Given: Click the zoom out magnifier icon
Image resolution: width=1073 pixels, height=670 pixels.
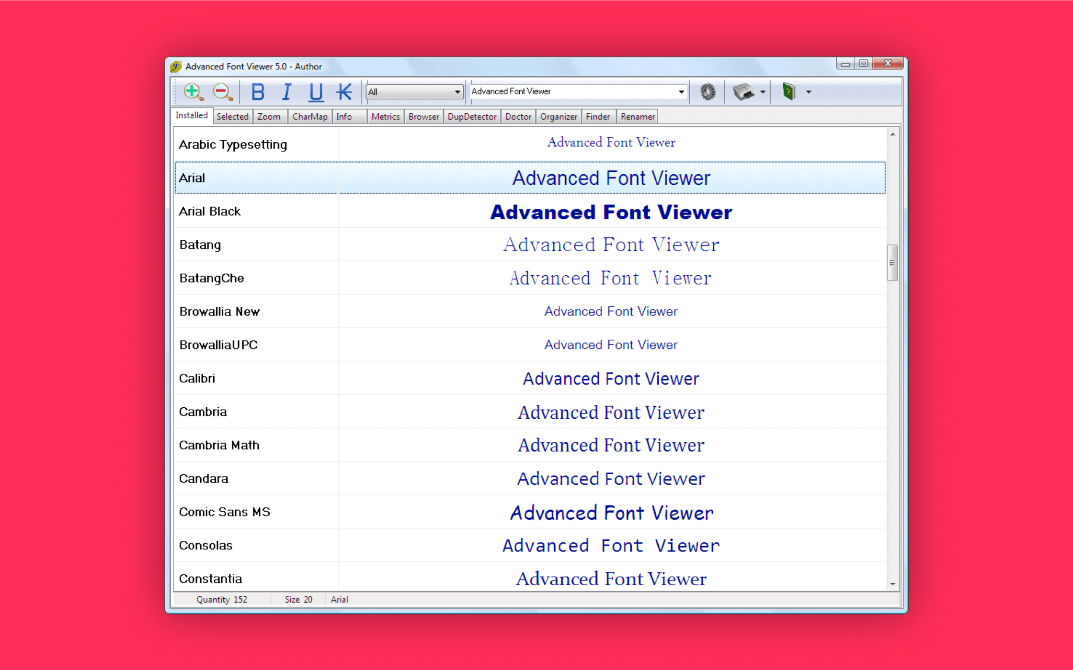Looking at the screenshot, I should 223,92.
